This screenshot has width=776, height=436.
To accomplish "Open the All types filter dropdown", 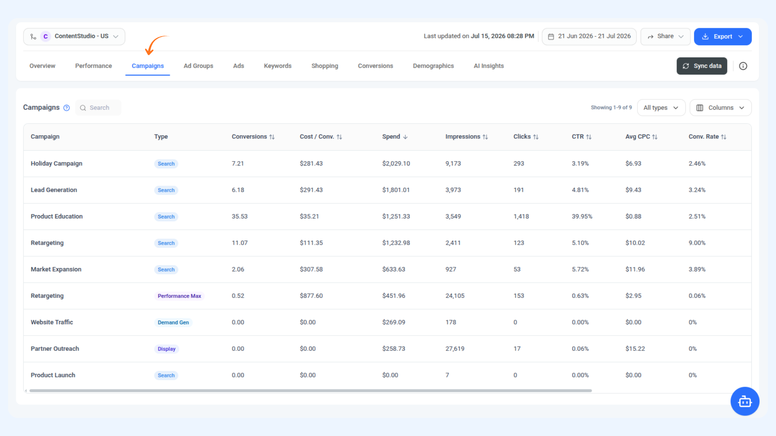I will tap(661, 108).
